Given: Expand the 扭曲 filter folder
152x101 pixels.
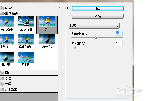Looking at the screenshot, I should (29, 73).
